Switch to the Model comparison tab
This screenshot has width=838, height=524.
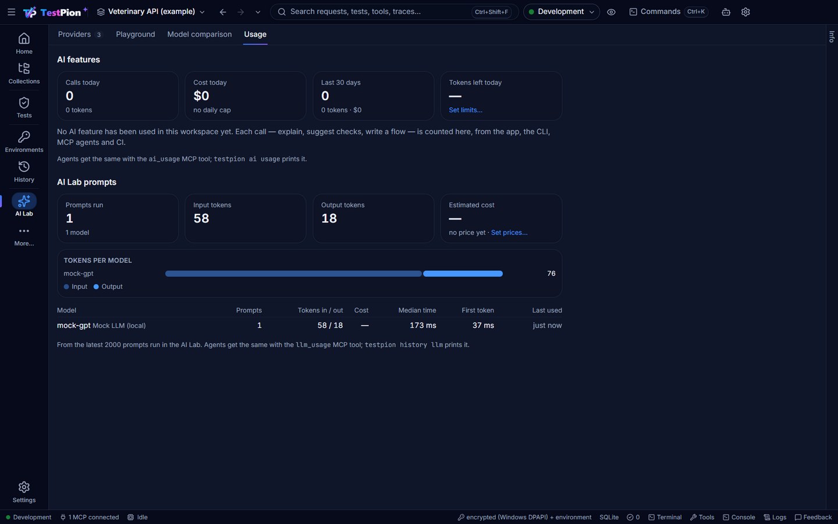point(200,34)
